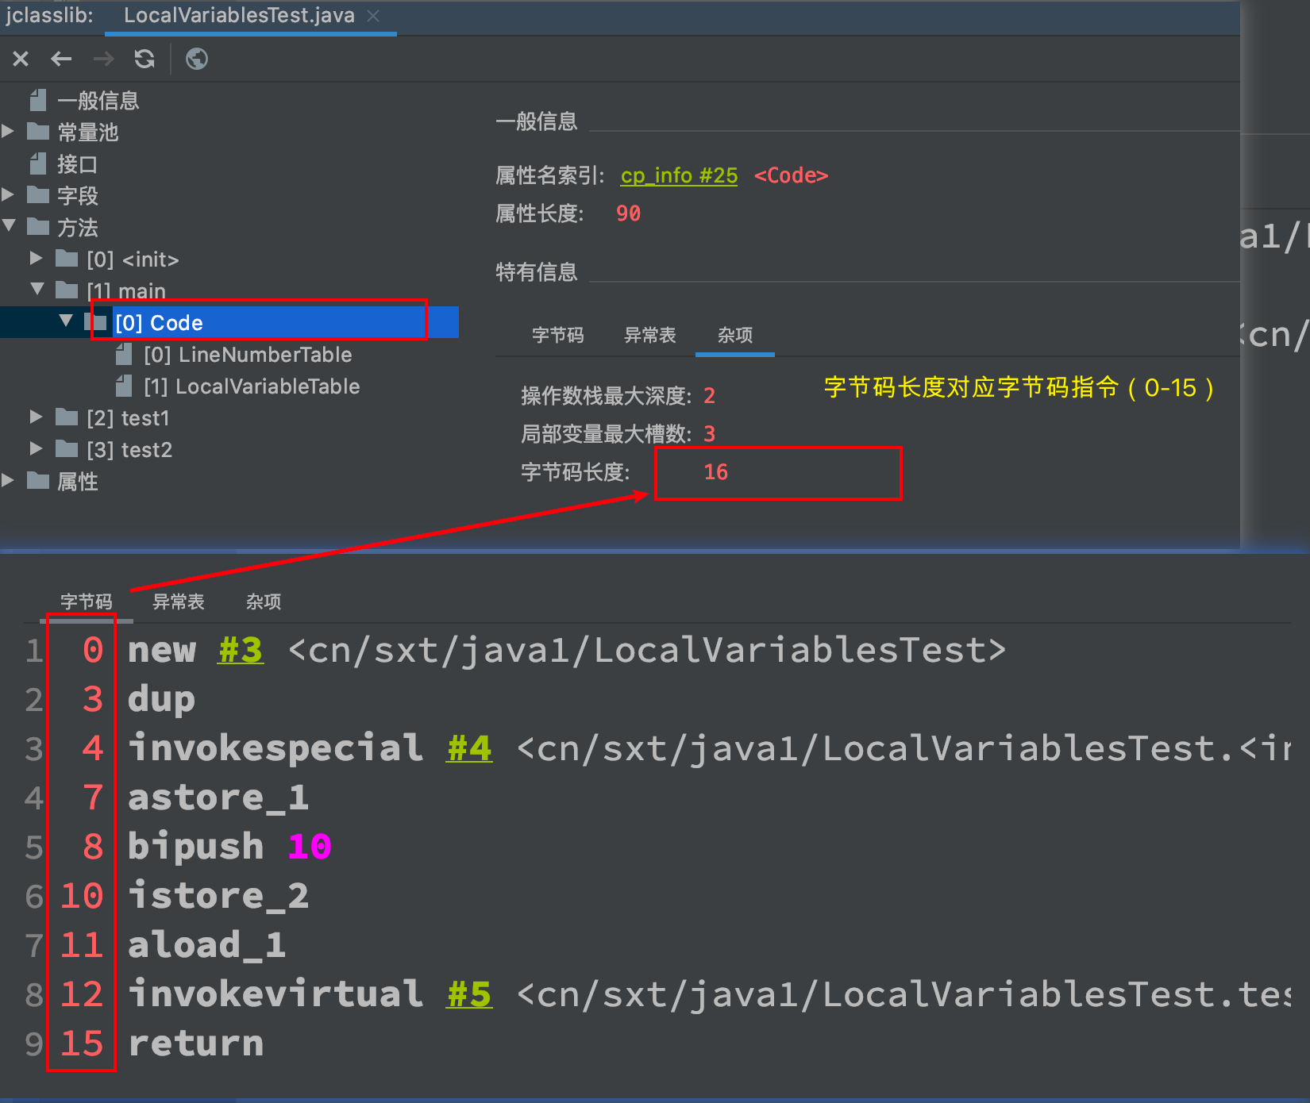Open the 异常表 tab above the instruction list

(x=179, y=601)
